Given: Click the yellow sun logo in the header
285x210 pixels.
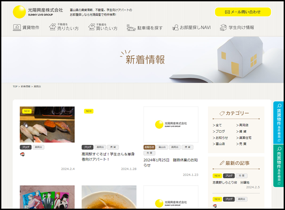Looking at the screenshot, I should [19, 12].
